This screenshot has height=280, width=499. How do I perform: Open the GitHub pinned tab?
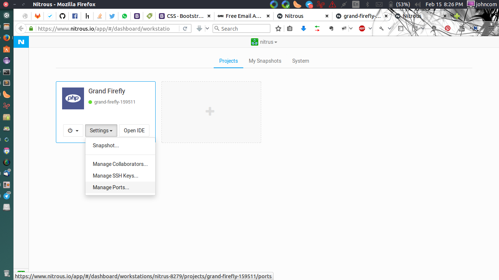62,16
